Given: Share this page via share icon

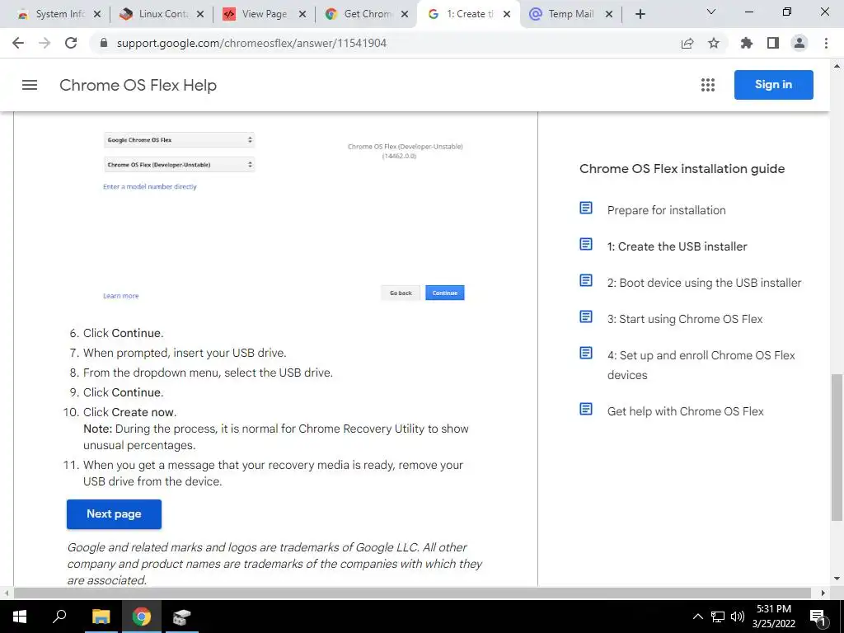Looking at the screenshot, I should [687, 43].
